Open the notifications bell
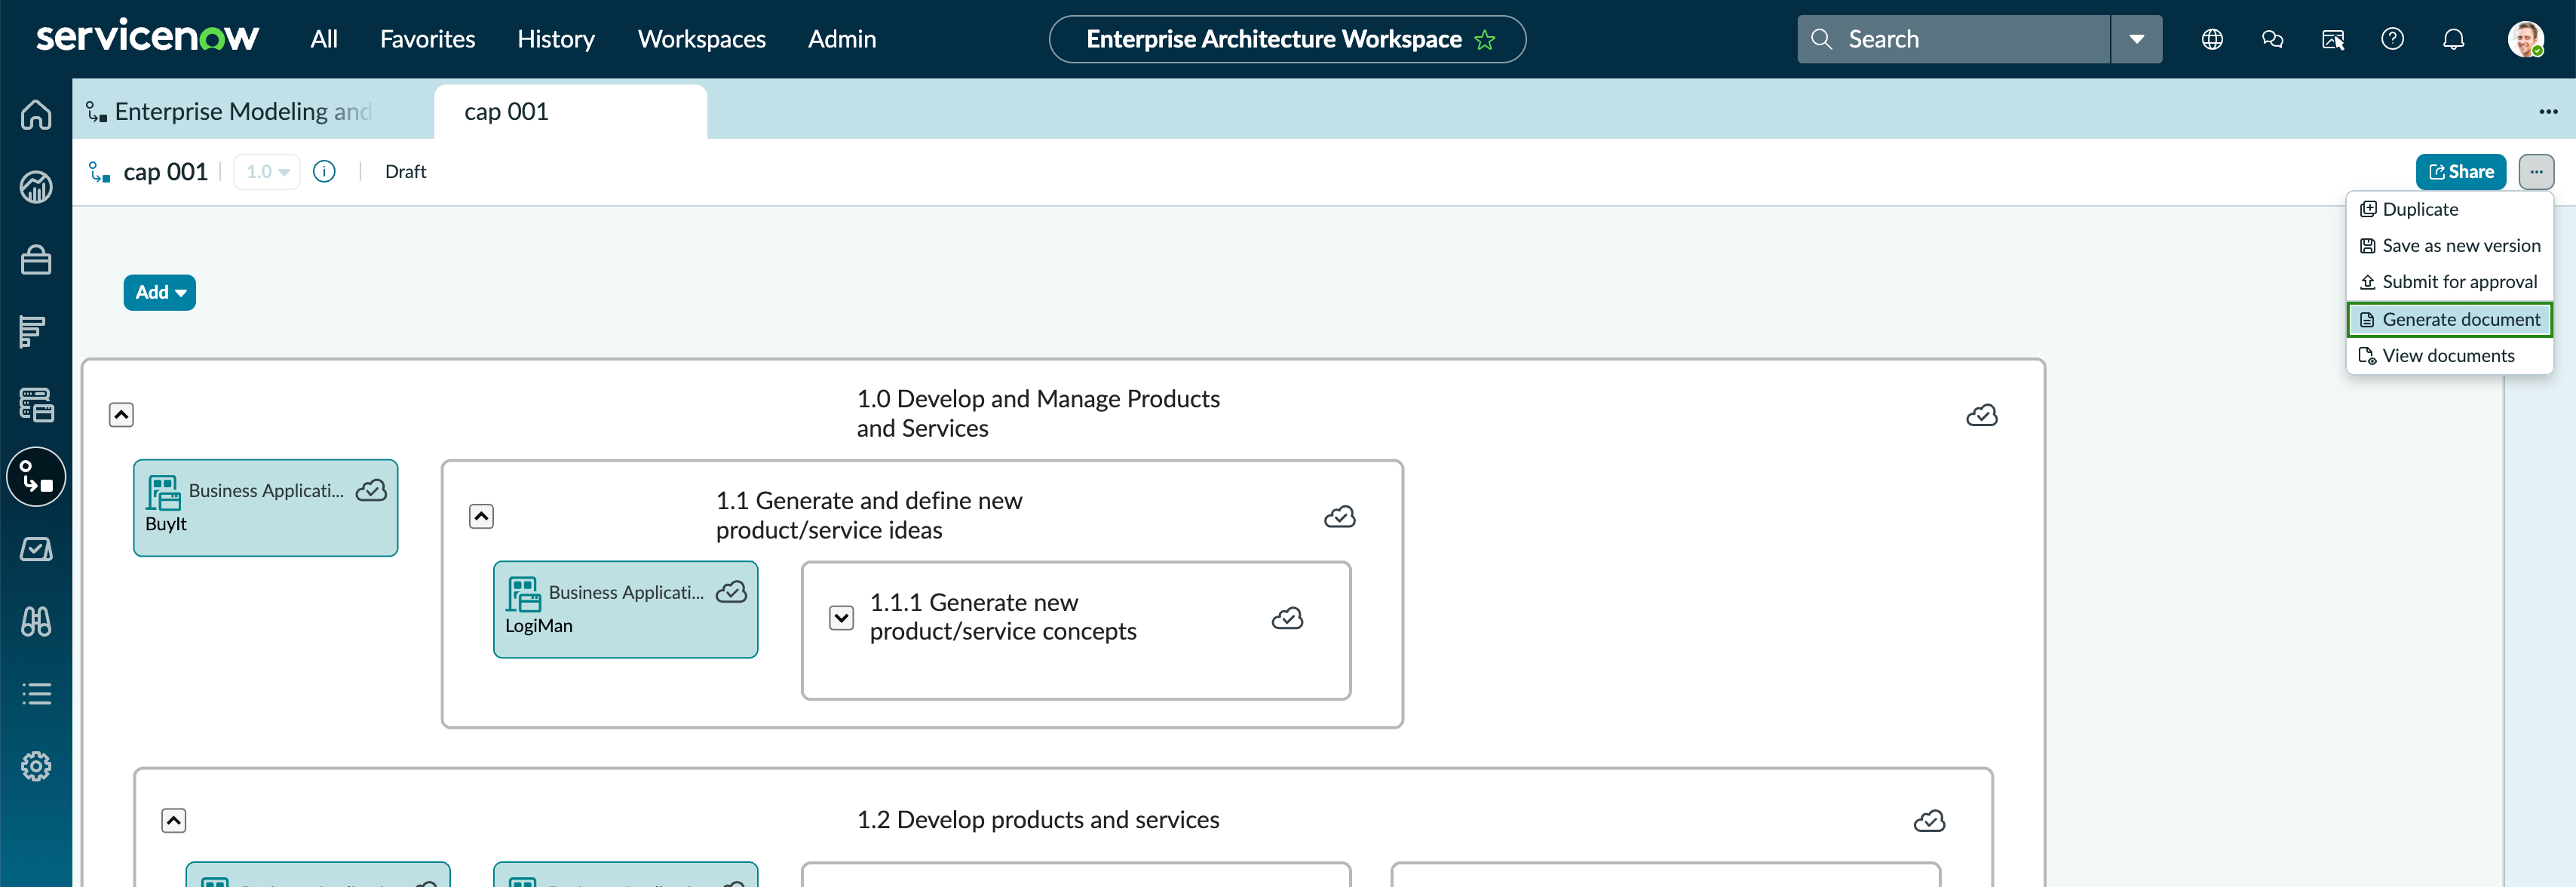The height and width of the screenshot is (887, 2576). [2453, 39]
